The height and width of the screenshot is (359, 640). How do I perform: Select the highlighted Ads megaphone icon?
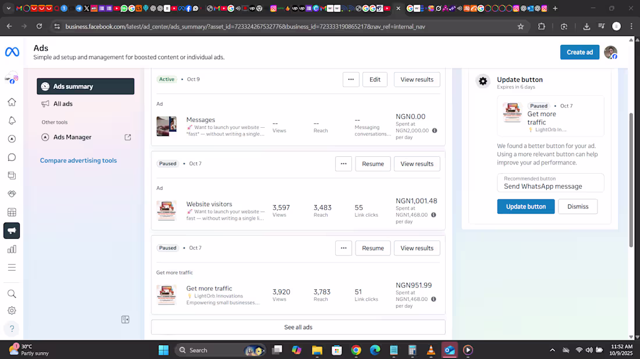click(12, 231)
